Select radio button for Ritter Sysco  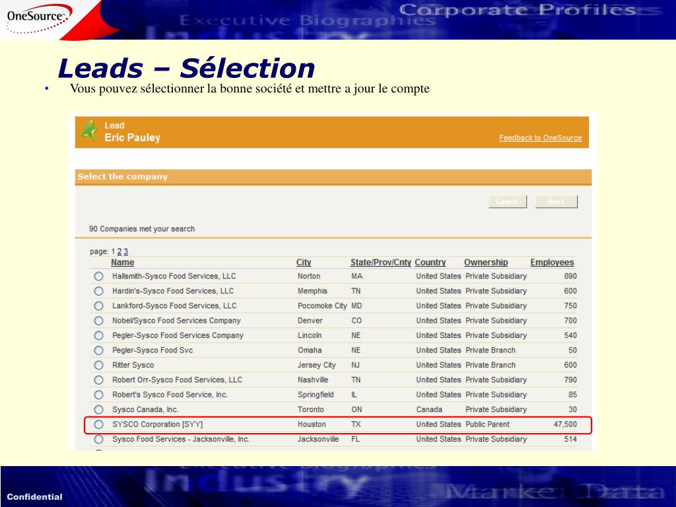click(99, 365)
